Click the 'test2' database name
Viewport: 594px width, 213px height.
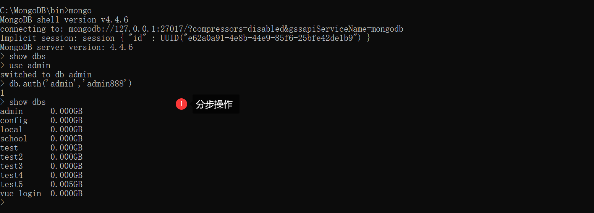click(11, 157)
